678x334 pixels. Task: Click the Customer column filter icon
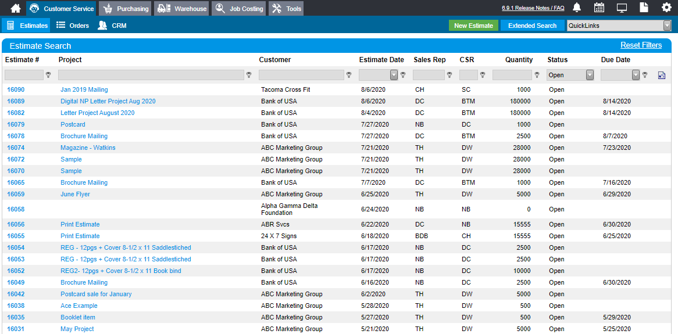click(349, 75)
